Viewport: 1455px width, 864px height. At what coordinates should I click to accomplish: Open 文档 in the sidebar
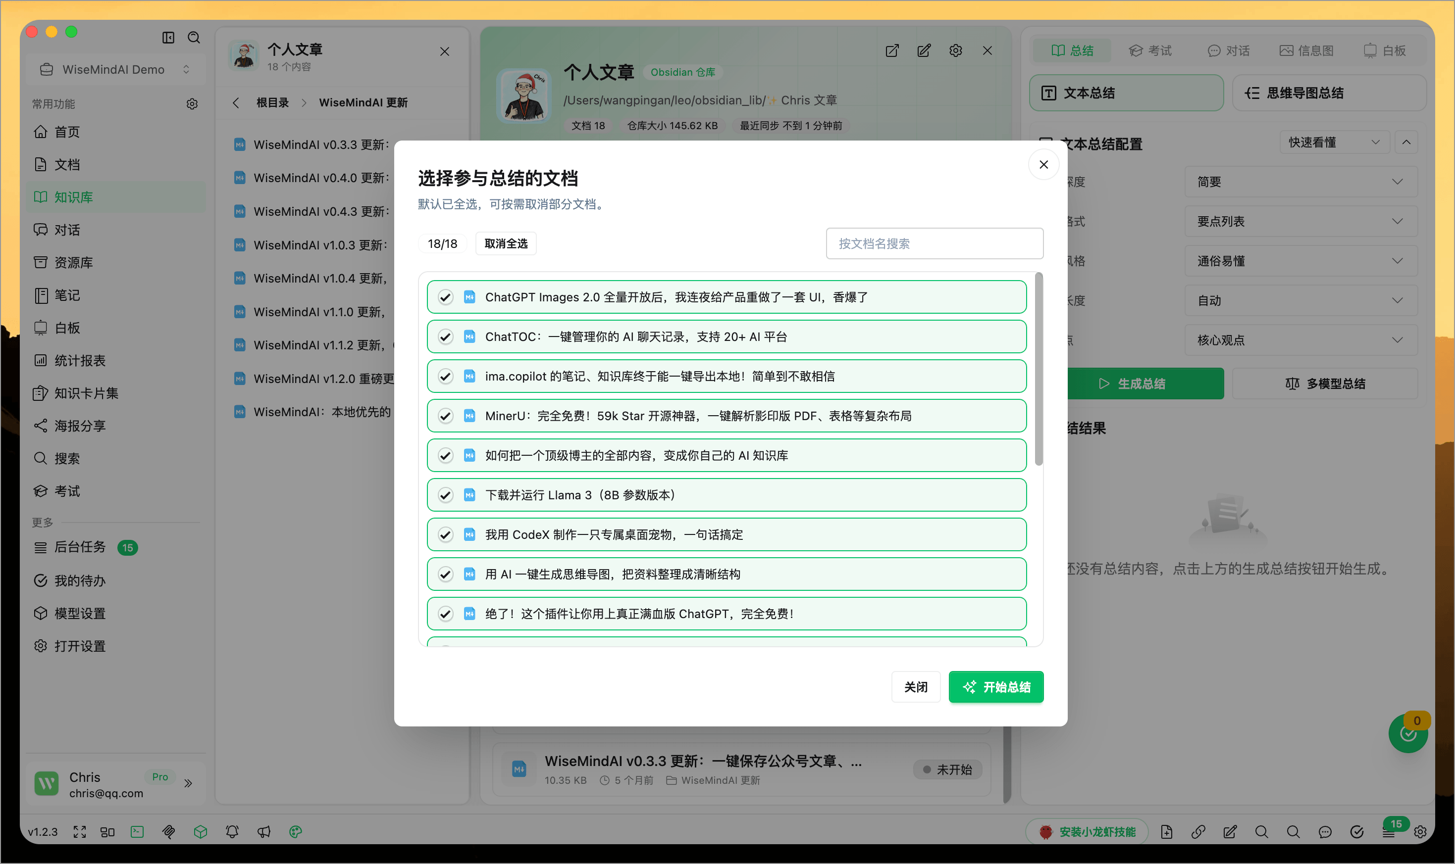click(116, 164)
